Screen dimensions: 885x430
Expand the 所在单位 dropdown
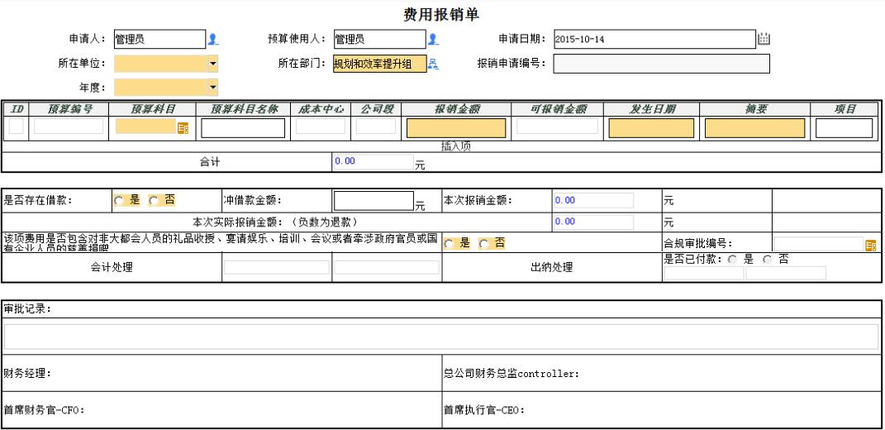click(212, 64)
